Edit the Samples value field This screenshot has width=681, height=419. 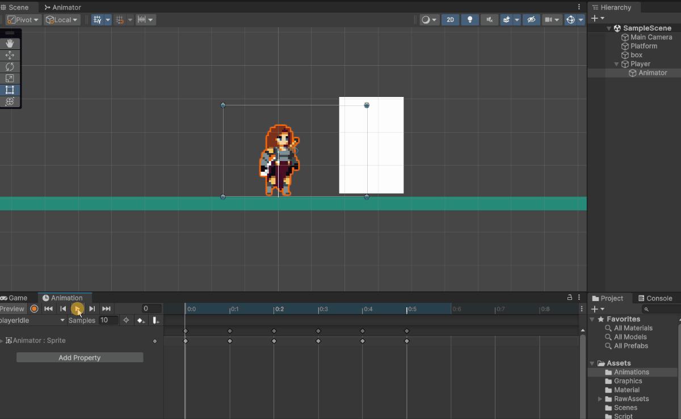pyautogui.click(x=108, y=320)
